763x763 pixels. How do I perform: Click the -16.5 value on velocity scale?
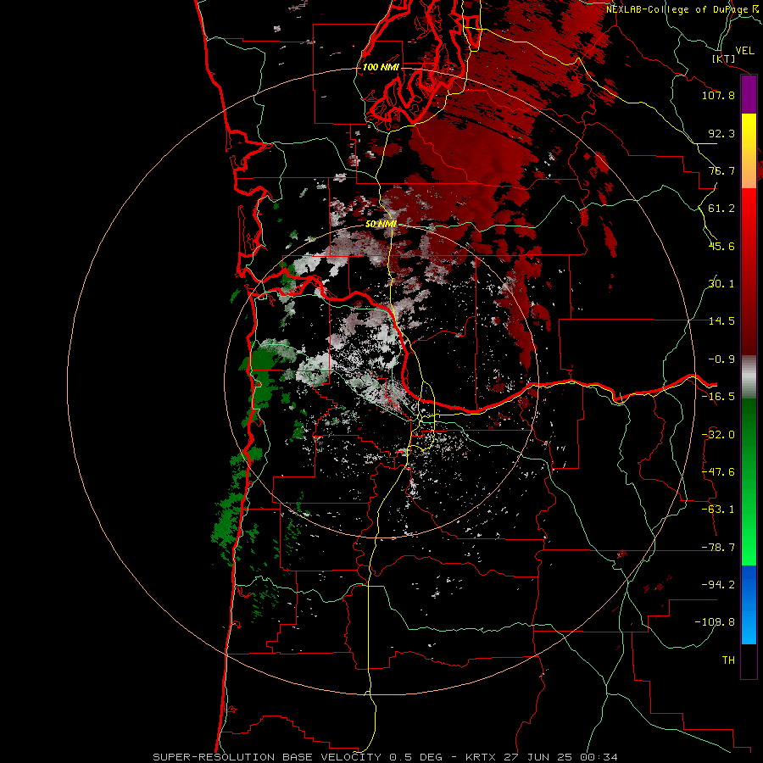[x=718, y=397]
